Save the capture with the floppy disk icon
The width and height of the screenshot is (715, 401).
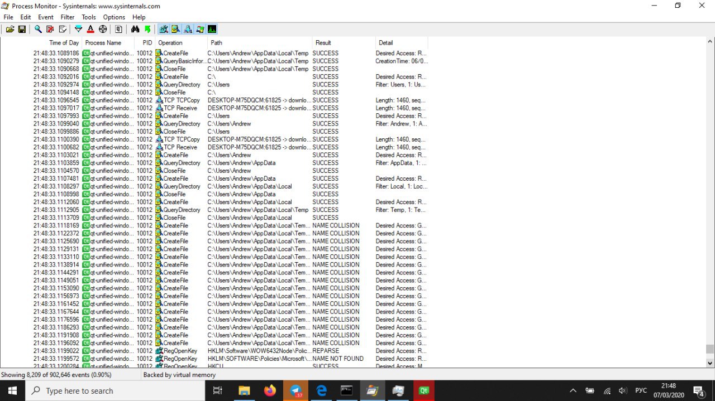pos(22,29)
